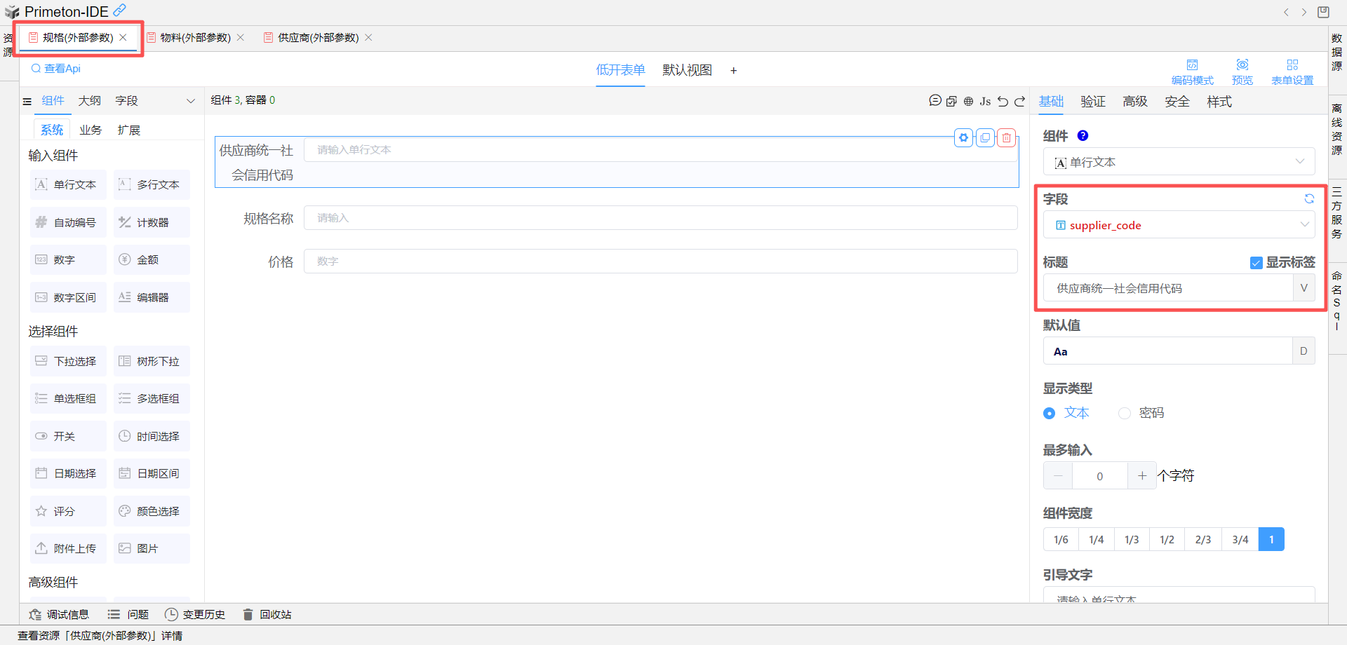Image resolution: width=1347 pixels, height=645 pixels.
Task: Uncheck the 显示标签 checkbox
Action: tap(1256, 263)
